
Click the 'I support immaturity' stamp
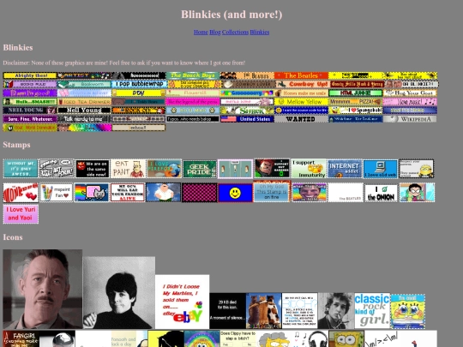coord(309,169)
